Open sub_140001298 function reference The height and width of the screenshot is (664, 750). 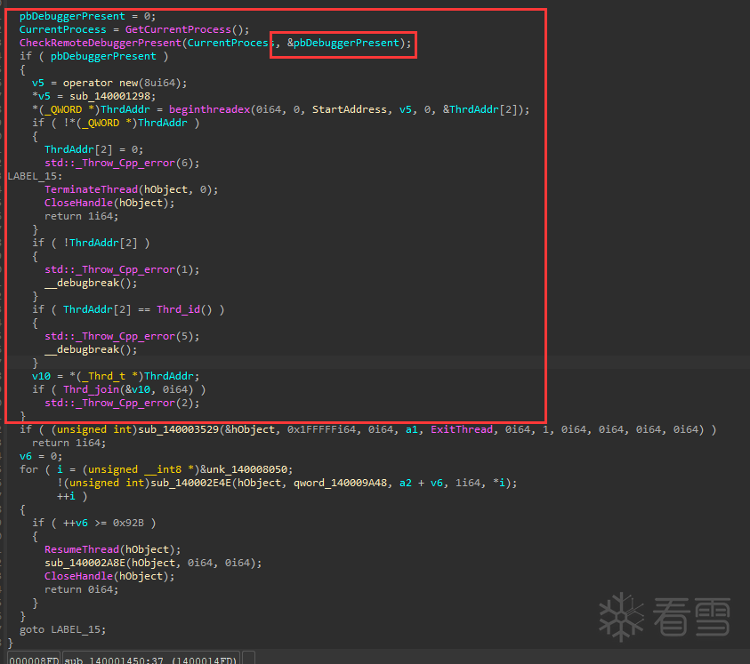[109, 96]
